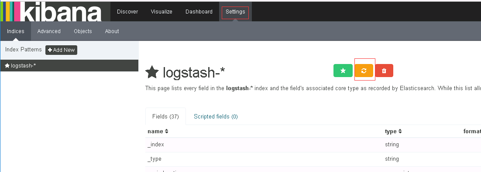Click the string type of _index row

click(392, 145)
